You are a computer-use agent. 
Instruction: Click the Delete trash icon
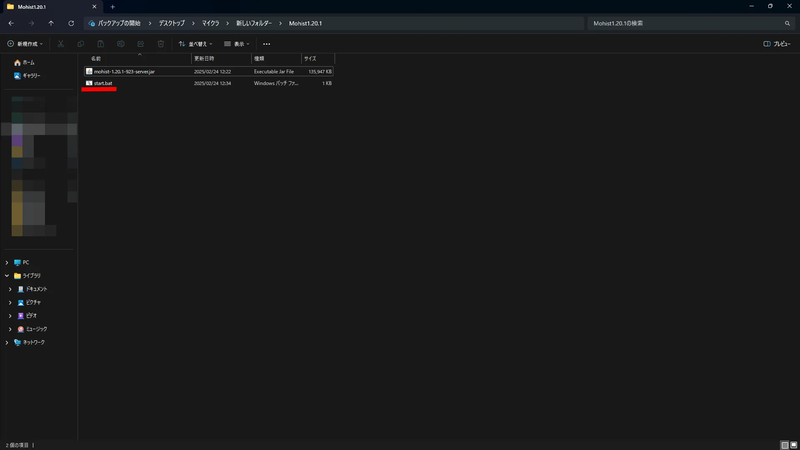point(161,44)
